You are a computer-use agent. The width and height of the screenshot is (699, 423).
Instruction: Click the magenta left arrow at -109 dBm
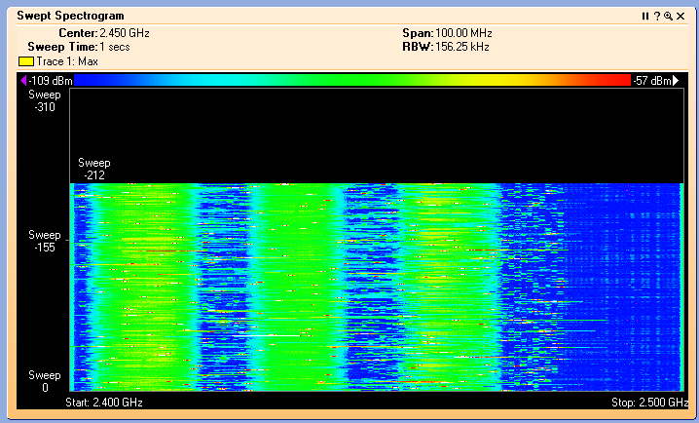pos(23,80)
